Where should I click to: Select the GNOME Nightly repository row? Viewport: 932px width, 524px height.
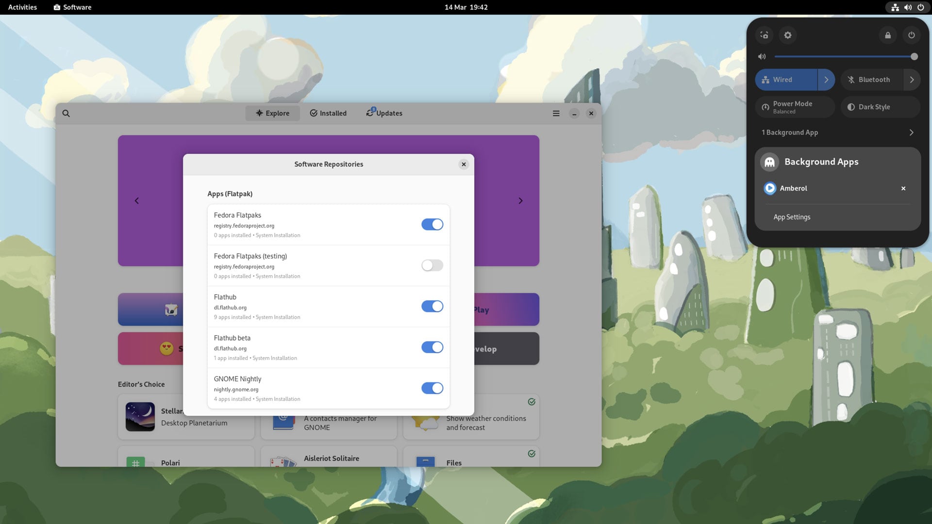tap(329, 388)
